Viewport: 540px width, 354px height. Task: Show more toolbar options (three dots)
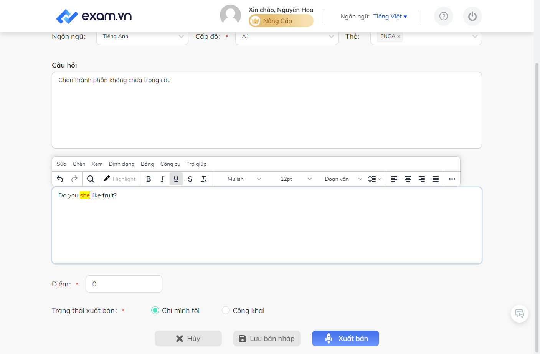452,179
